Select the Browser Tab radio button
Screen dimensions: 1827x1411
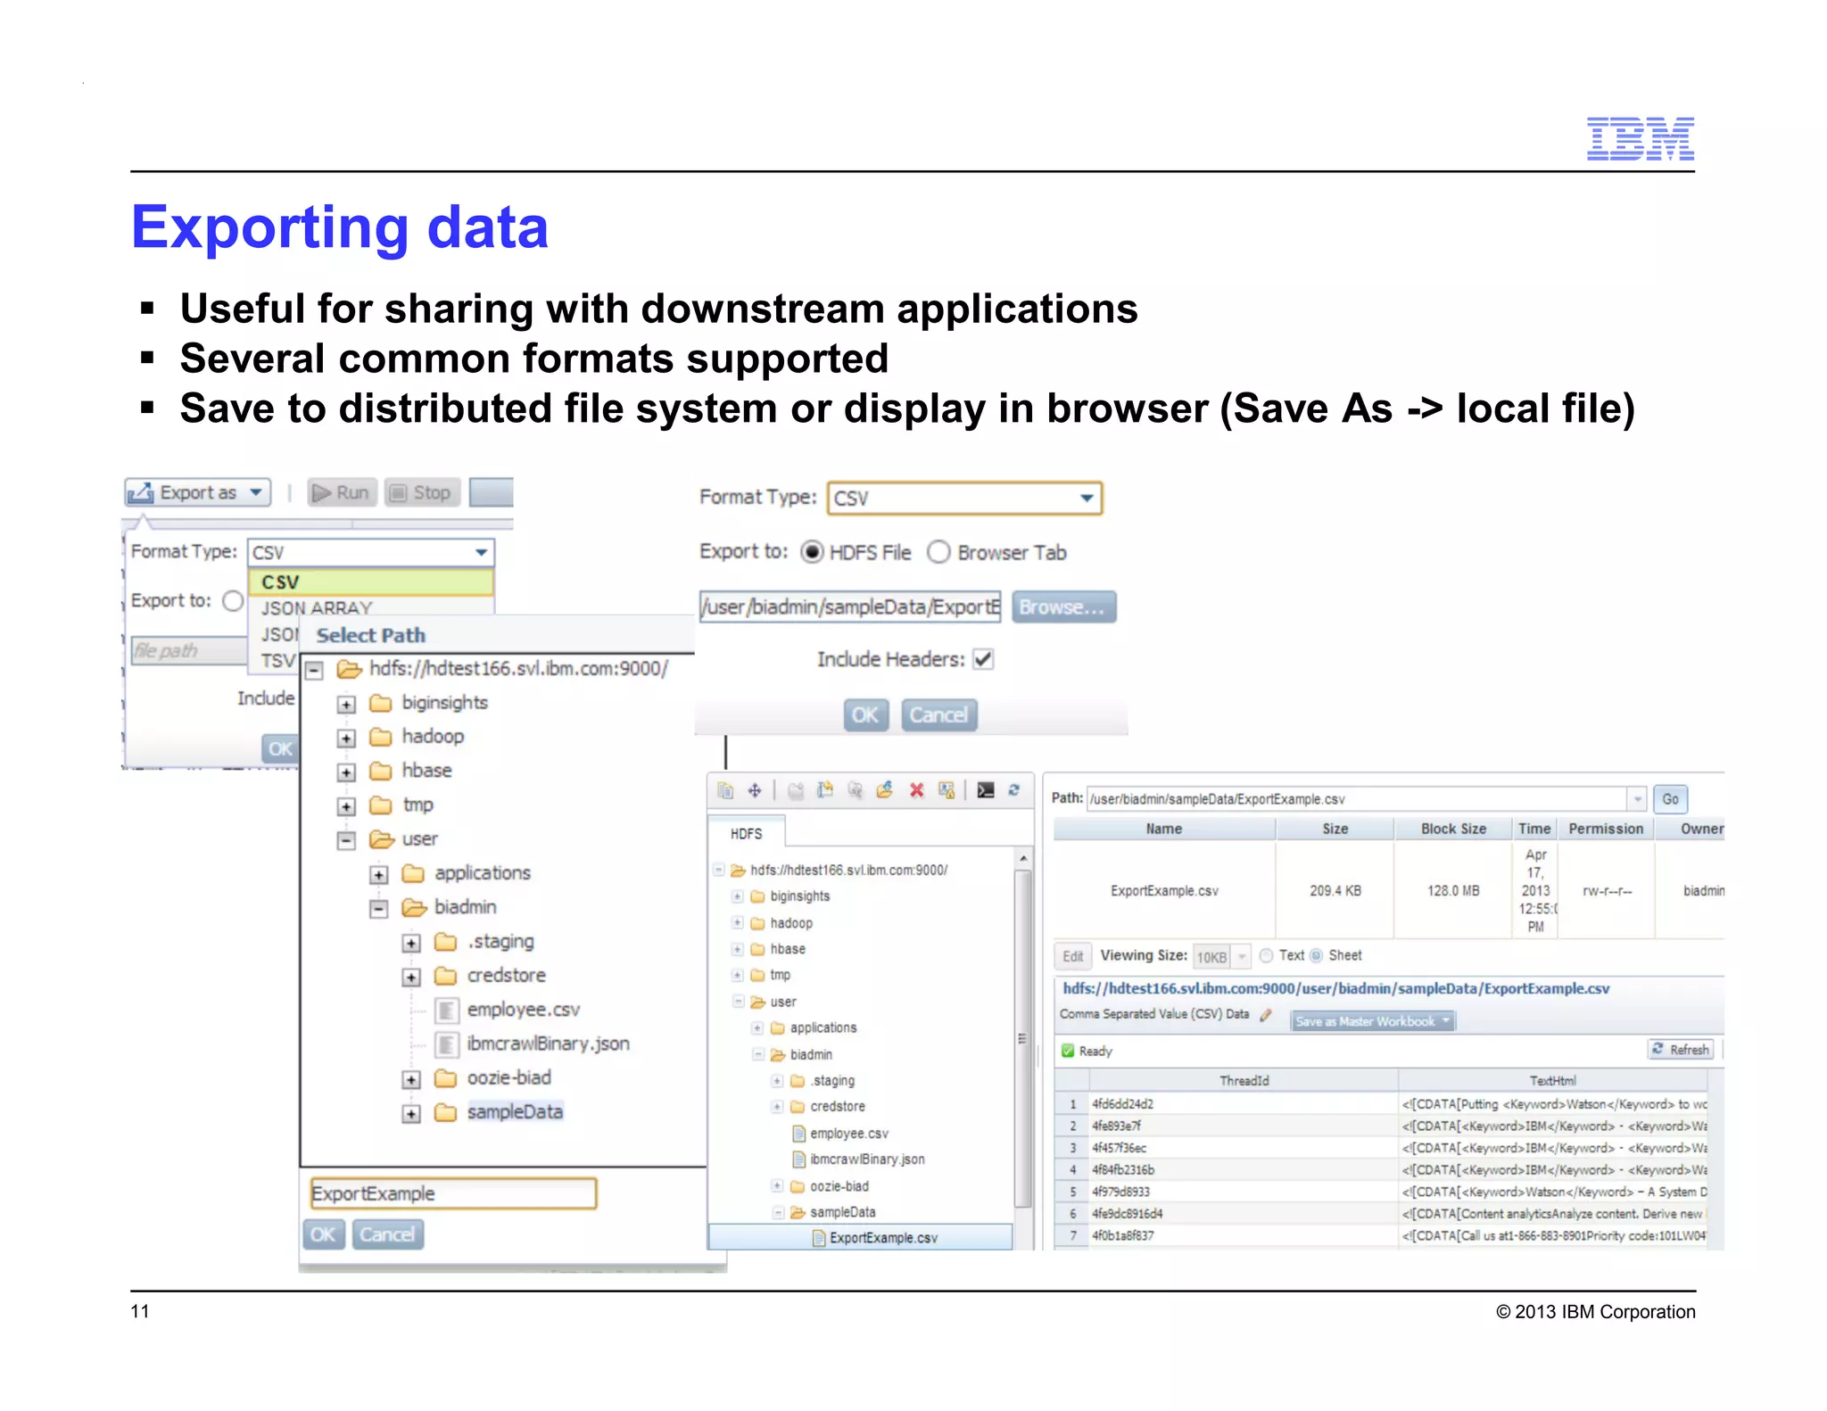(x=938, y=553)
